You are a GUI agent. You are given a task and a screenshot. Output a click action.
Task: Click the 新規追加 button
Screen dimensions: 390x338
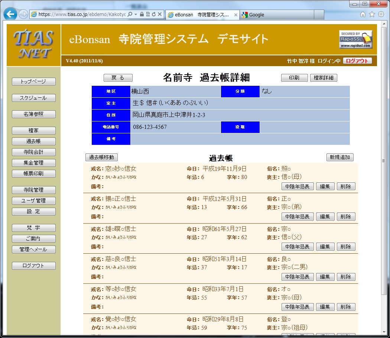340,157
